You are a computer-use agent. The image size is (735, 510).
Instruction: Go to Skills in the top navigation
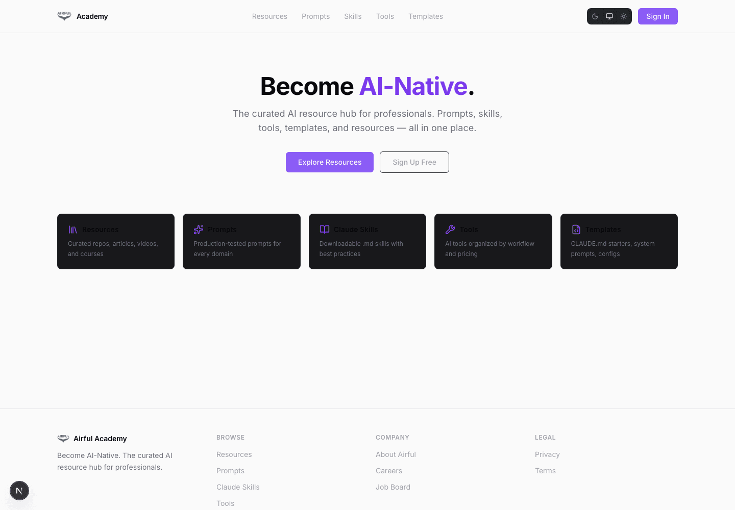tap(353, 16)
